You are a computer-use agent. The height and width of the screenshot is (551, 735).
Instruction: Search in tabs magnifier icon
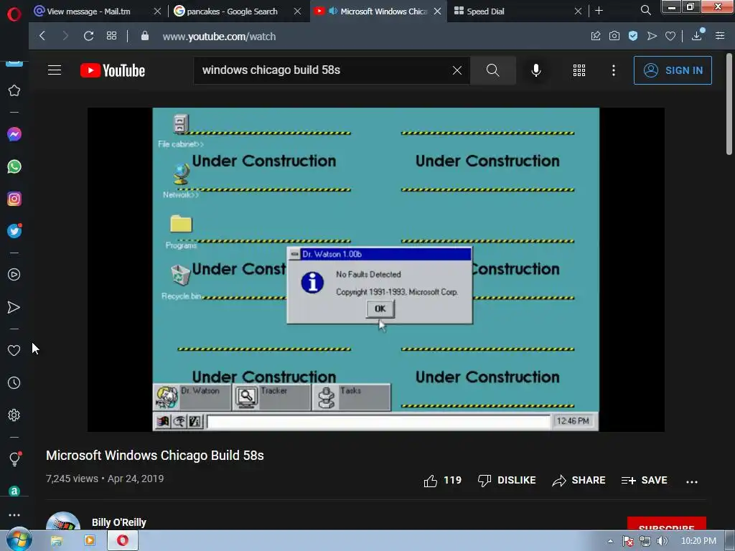pyautogui.click(x=645, y=10)
